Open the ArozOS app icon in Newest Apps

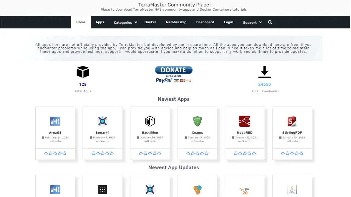(x=55, y=121)
